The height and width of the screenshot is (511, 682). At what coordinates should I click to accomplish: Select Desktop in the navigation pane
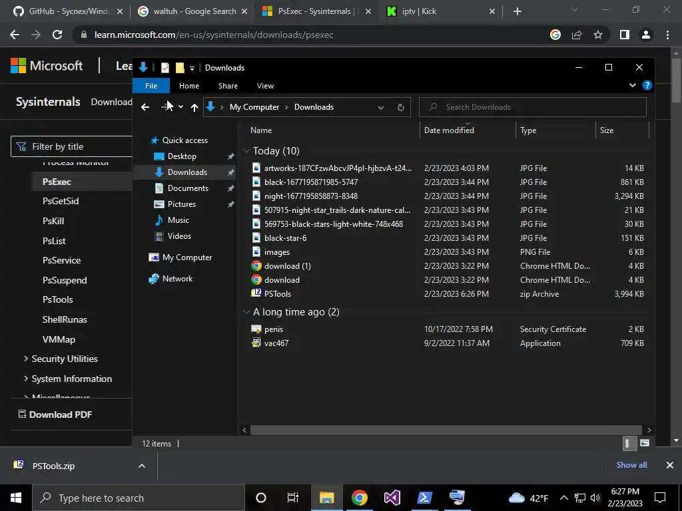tap(182, 156)
